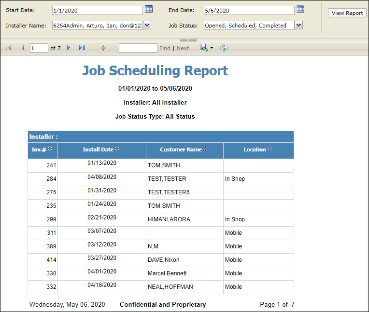Select invoice number 414

(51, 260)
